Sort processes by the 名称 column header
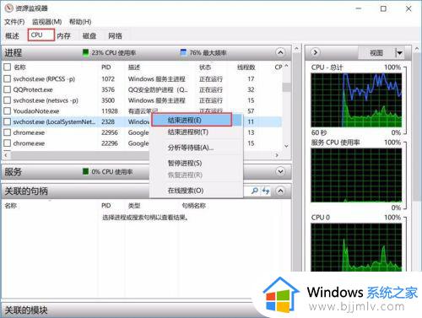This screenshot has width=422, height=318. pyautogui.click(x=19, y=67)
